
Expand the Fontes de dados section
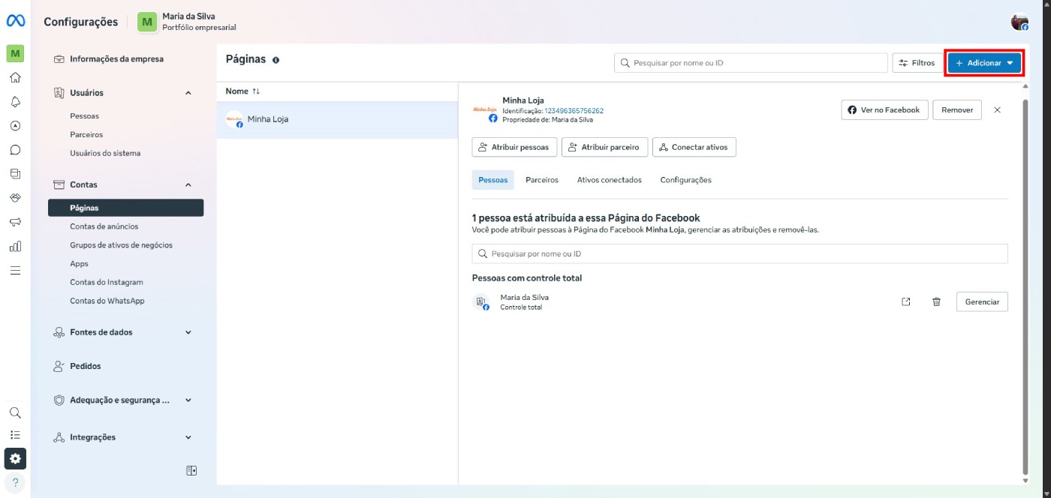pos(188,332)
